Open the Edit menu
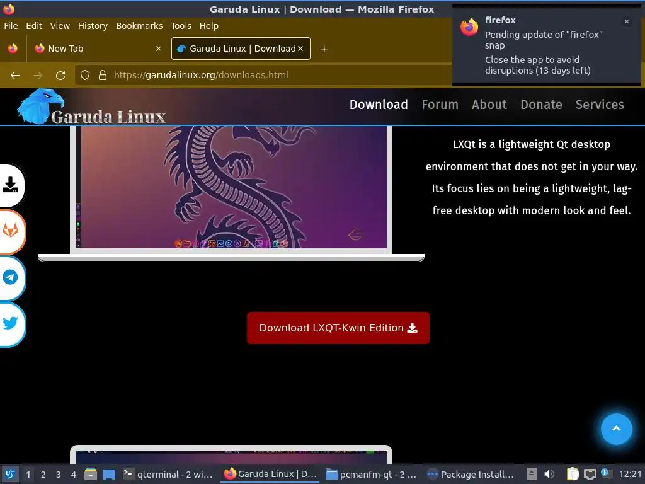 [x=34, y=26]
